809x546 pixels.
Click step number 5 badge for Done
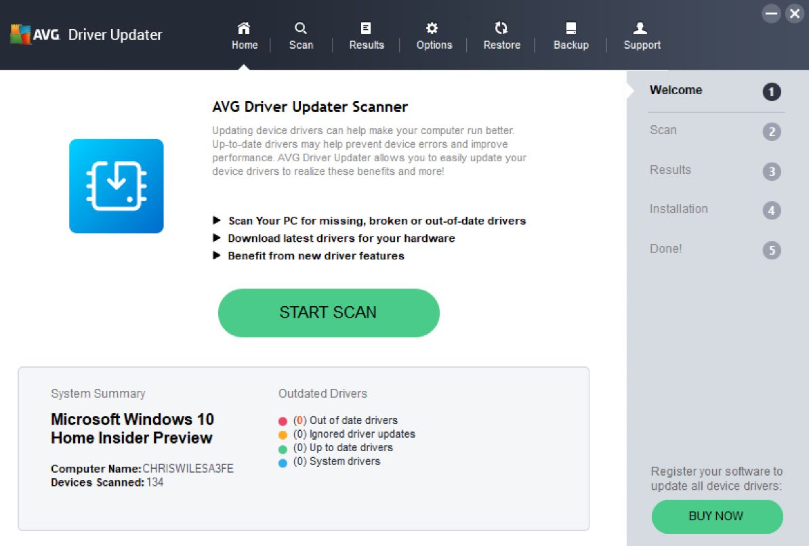coord(772,250)
